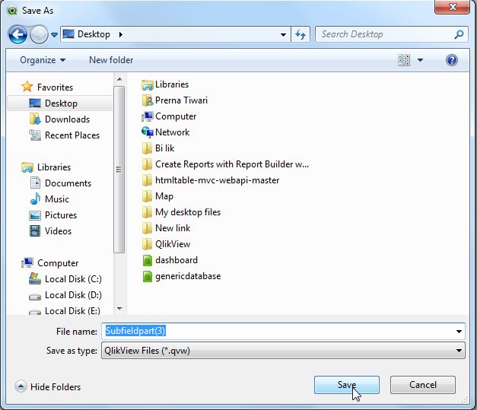The image size is (477, 410).
Task: Select the dashboard QlikView file
Action: click(x=170, y=260)
